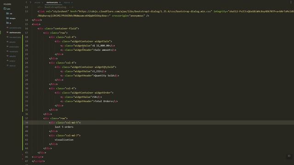The height and width of the screenshot is (165, 294).
Task: Click the col-md-7 div line
Action: coord(65,136)
